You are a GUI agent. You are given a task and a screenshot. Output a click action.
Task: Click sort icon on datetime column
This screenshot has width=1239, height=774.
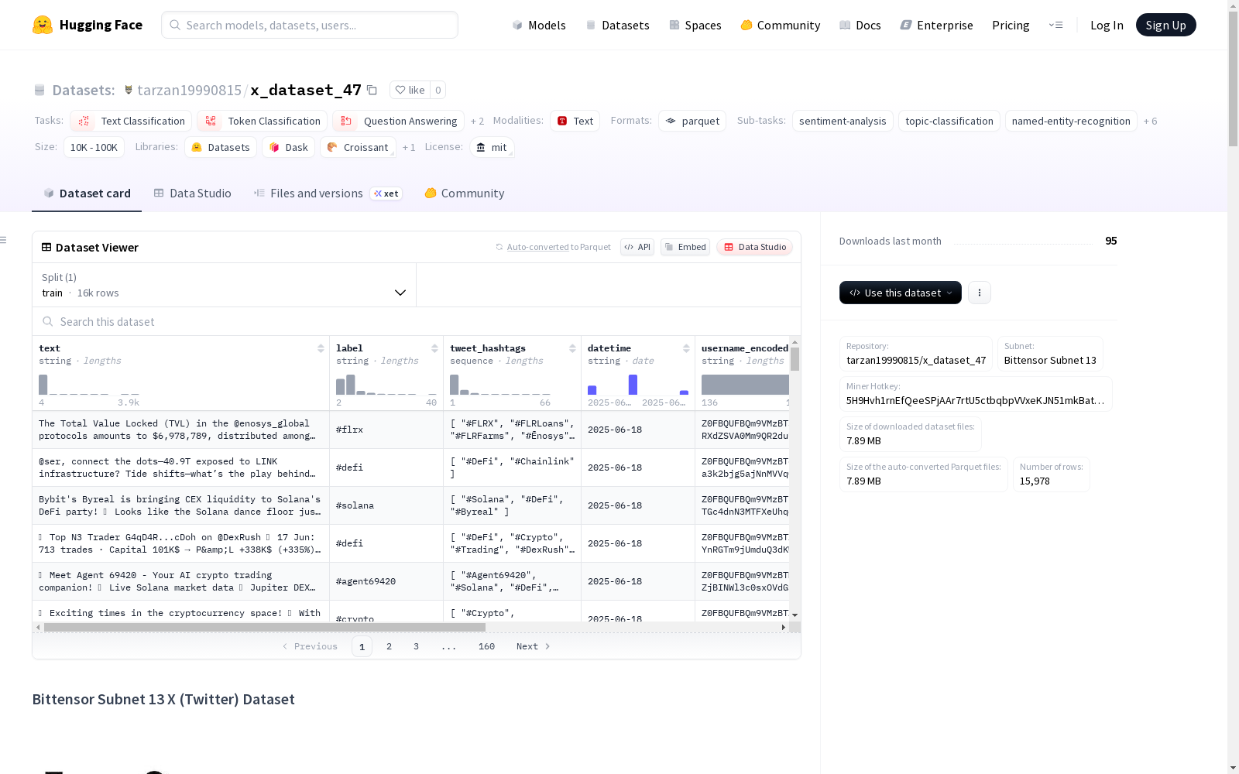coord(686,348)
